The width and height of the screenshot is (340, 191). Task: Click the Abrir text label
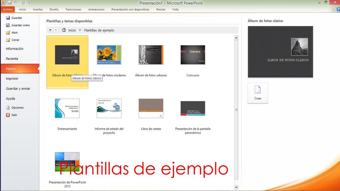pos(15,33)
